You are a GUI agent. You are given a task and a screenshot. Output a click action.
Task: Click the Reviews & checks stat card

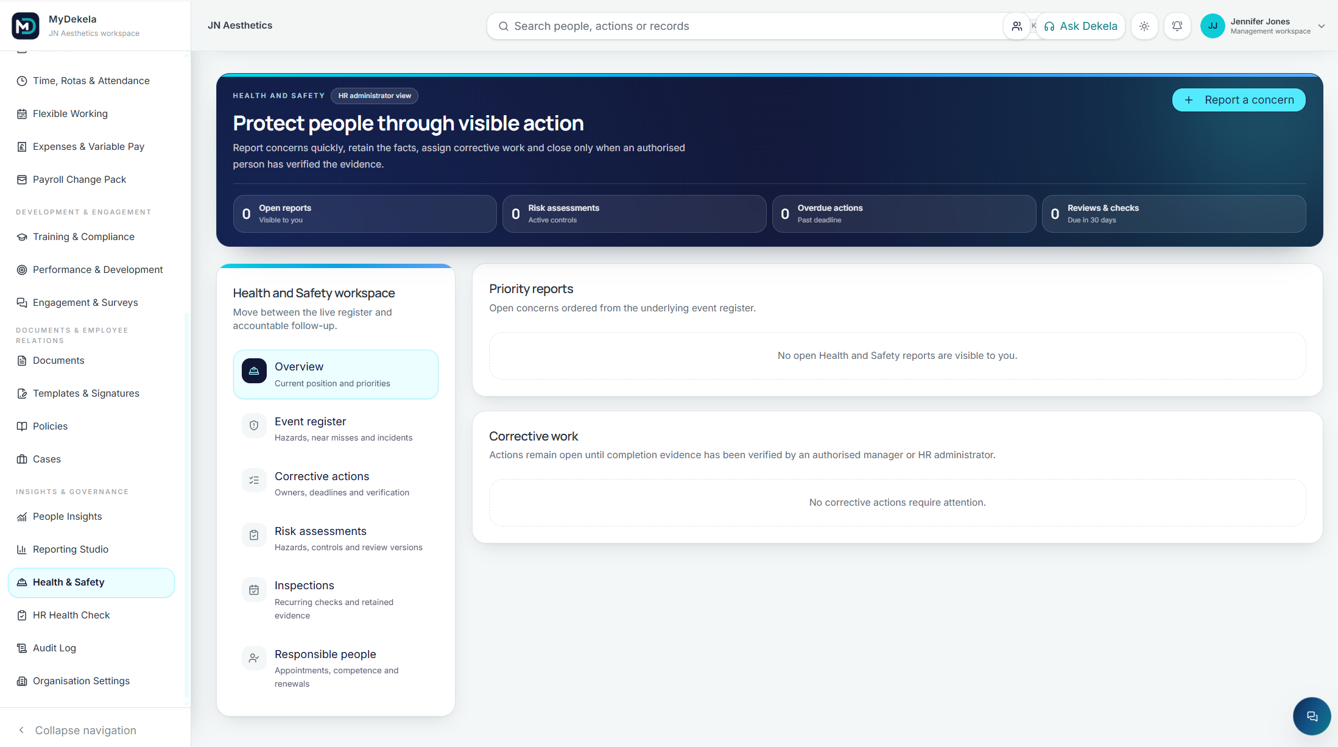point(1174,214)
